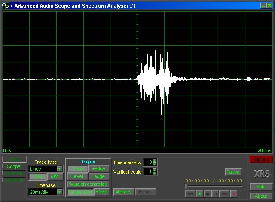This screenshot has height=202, width=275.
Task: Switch to the Waterfall tab
Action: tap(14, 180)
